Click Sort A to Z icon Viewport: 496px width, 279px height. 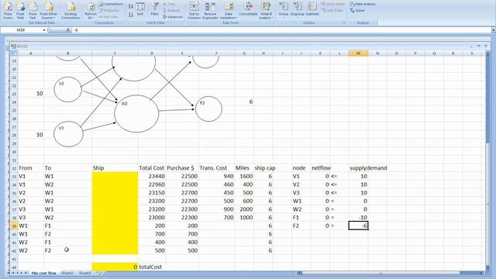click(x=131, y=6)
